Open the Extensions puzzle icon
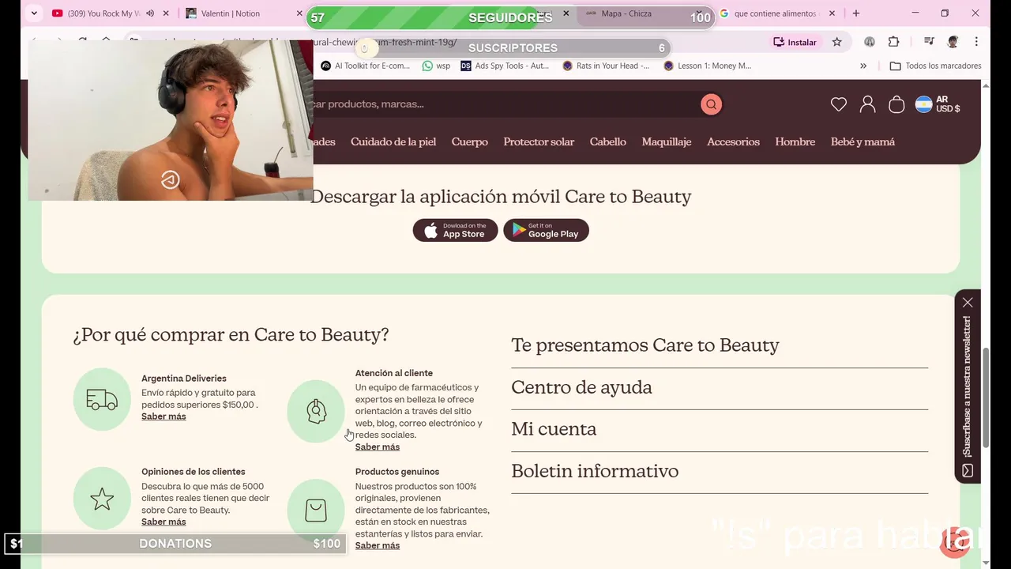 pyautogui.click(x=893, y=42)
